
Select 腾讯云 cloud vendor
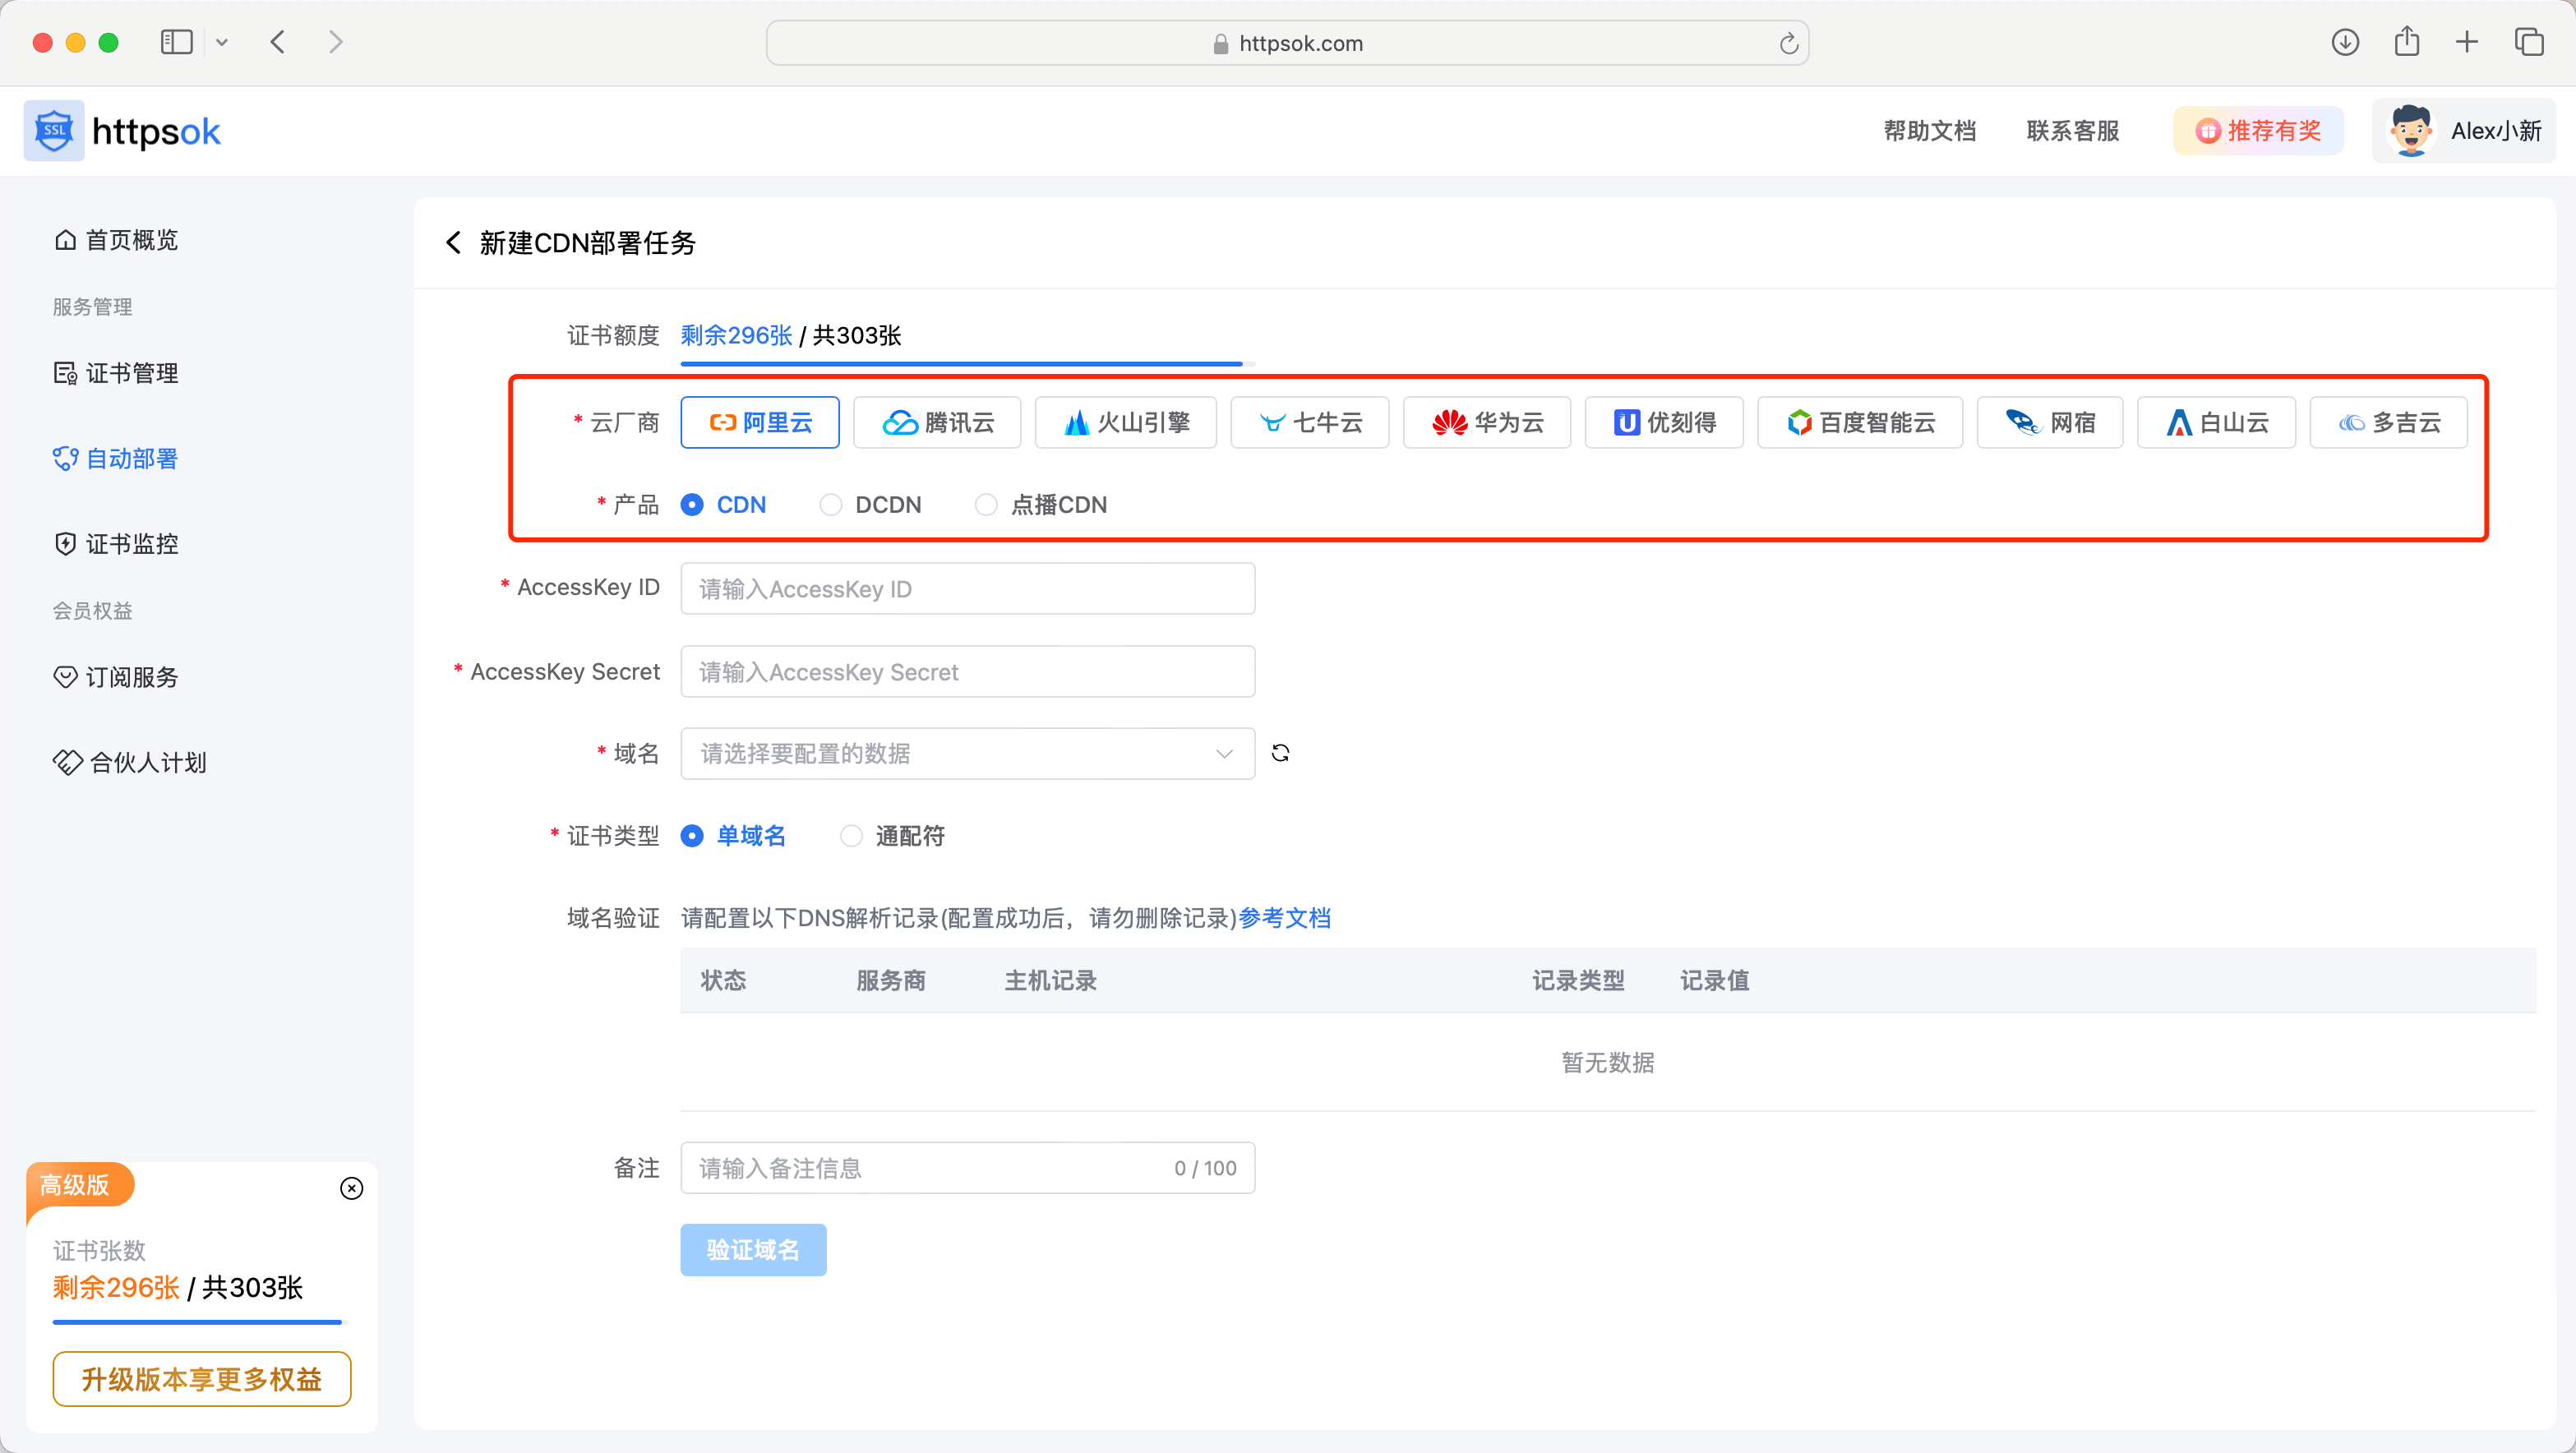click(x=936, y=422)
